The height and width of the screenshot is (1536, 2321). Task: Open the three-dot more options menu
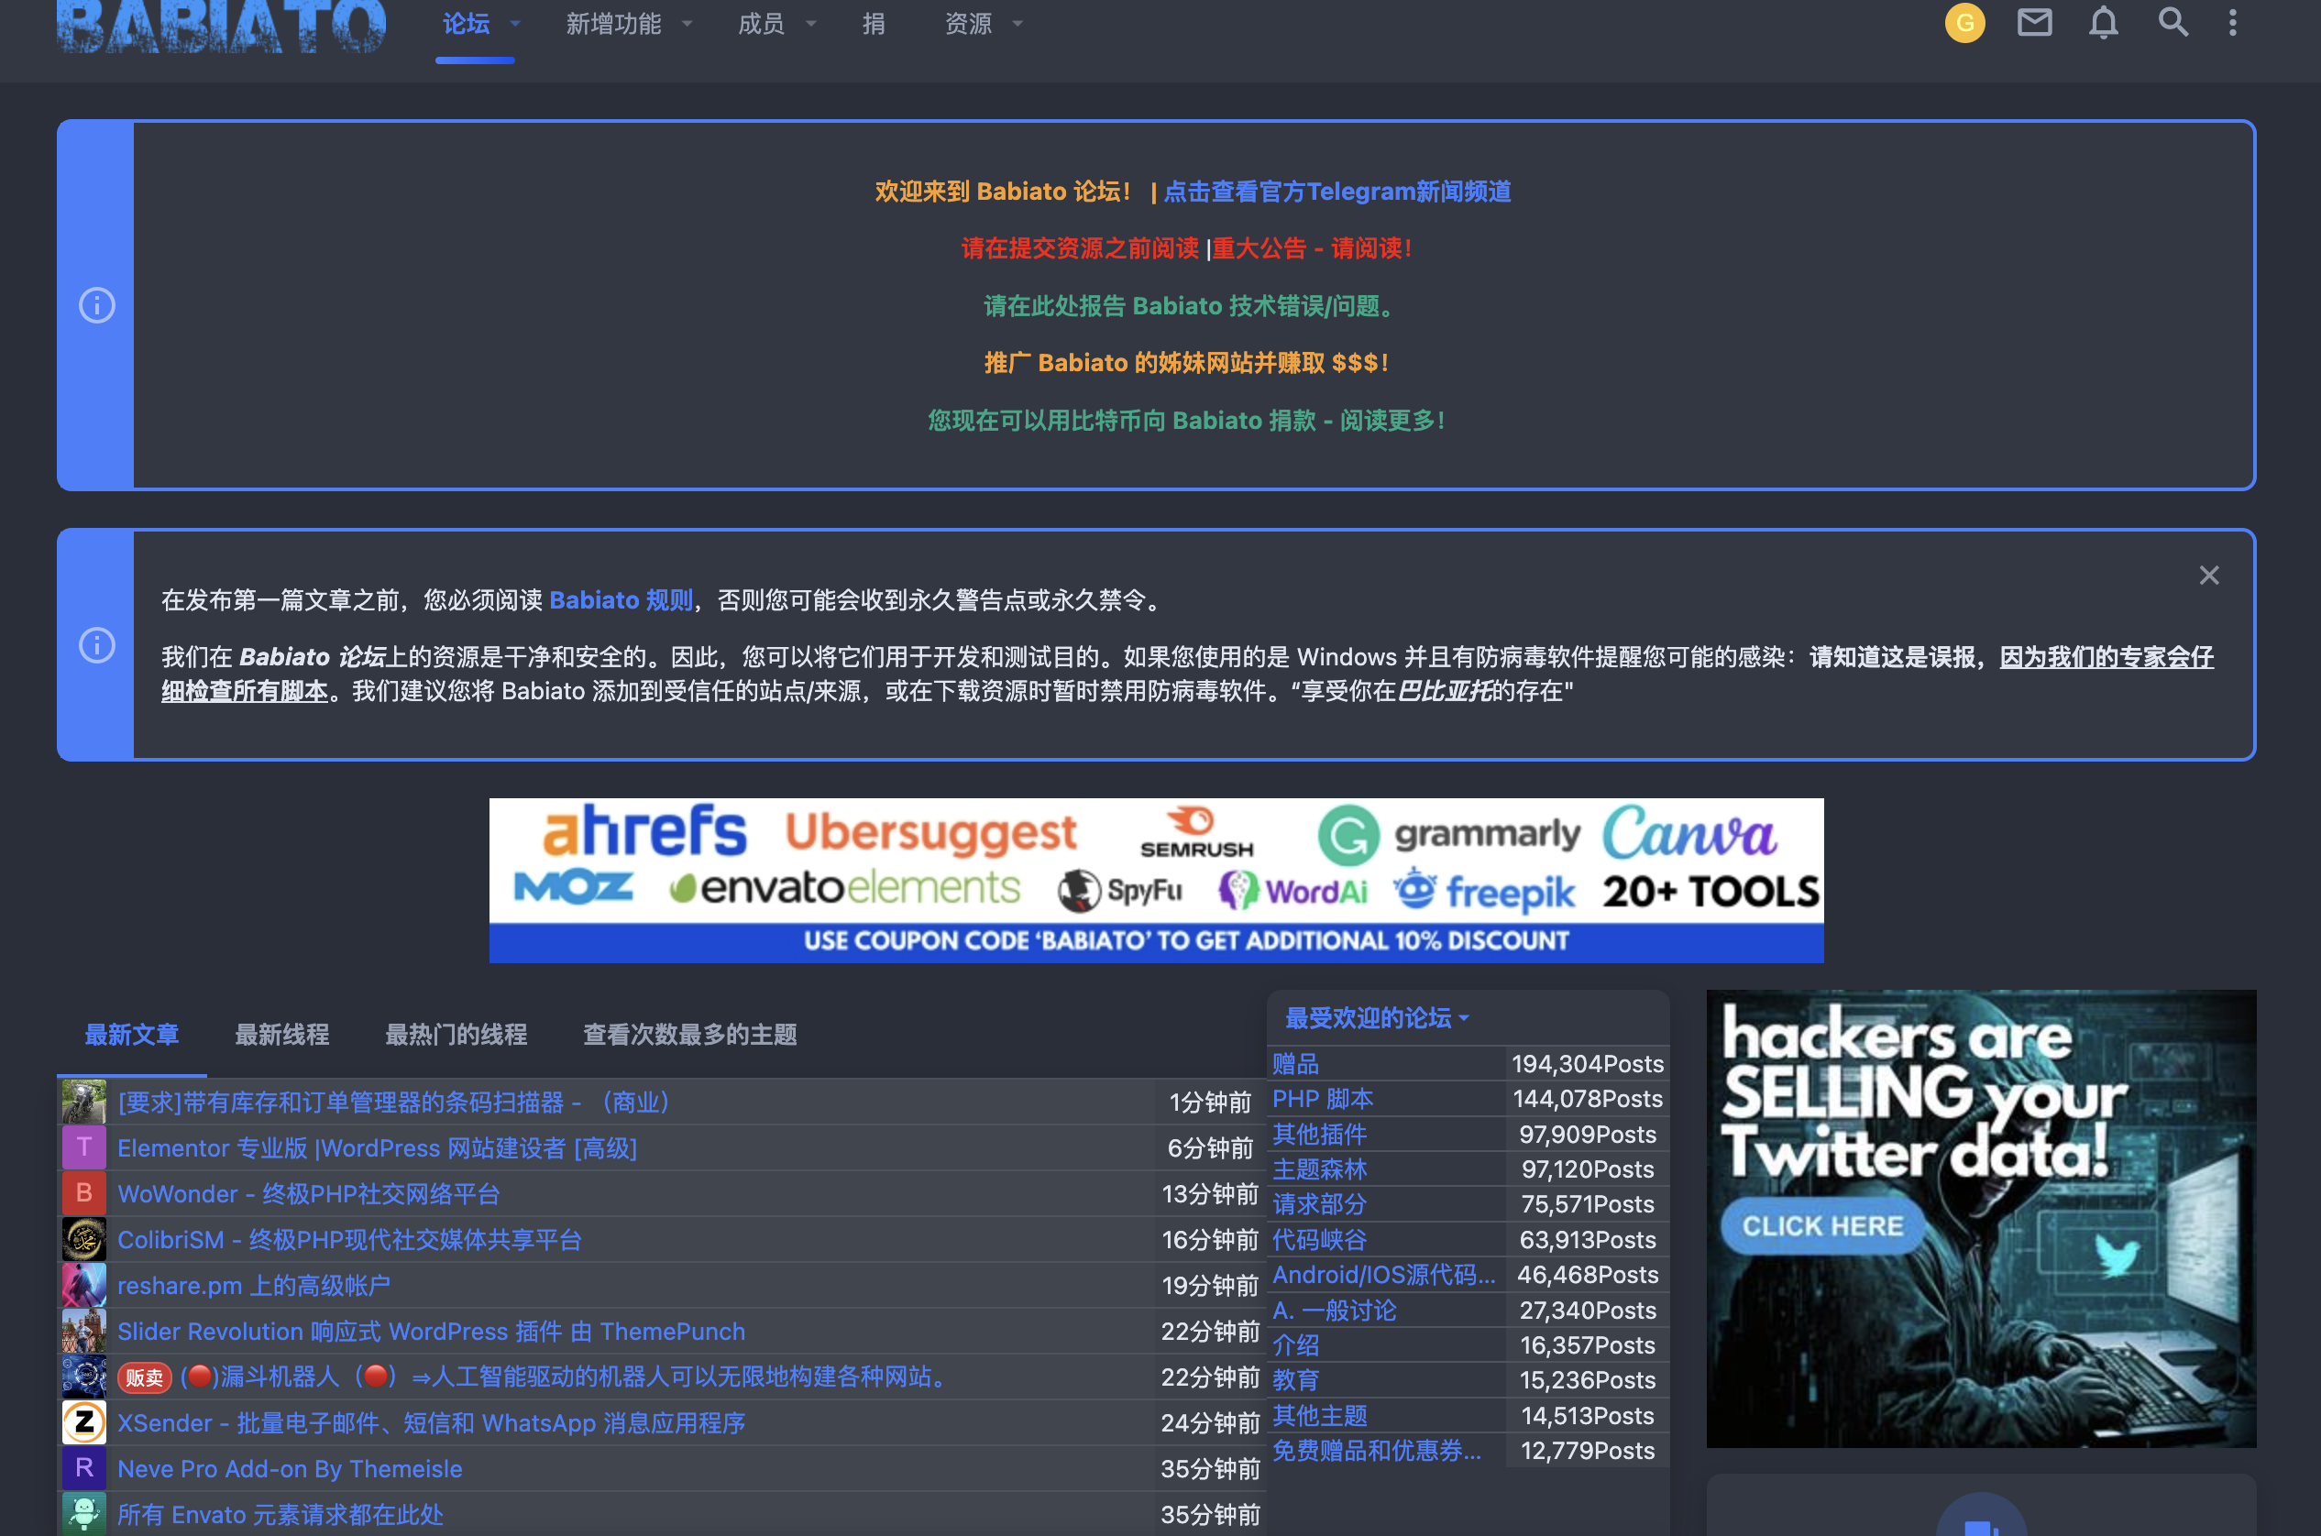2232,23
